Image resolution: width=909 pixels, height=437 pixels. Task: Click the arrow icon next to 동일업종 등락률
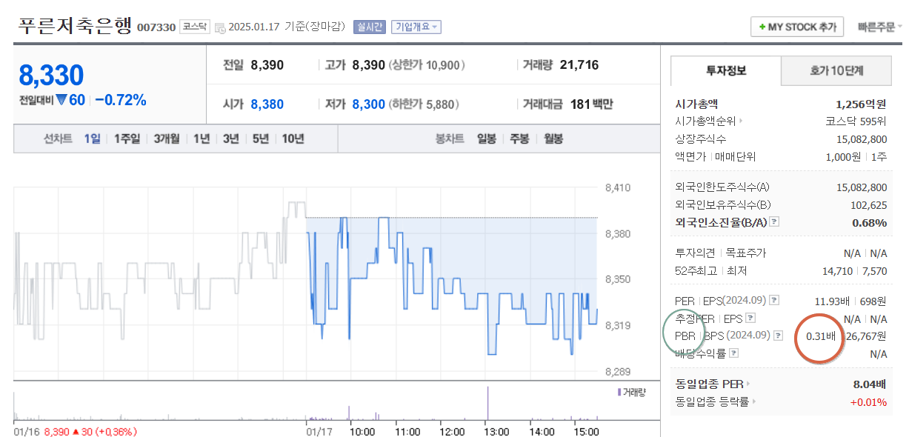tap(755, 401)
